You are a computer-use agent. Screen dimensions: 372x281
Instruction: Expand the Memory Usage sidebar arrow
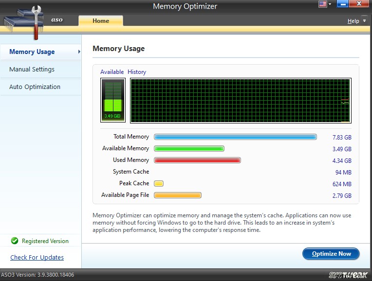(x=79, y=52)
